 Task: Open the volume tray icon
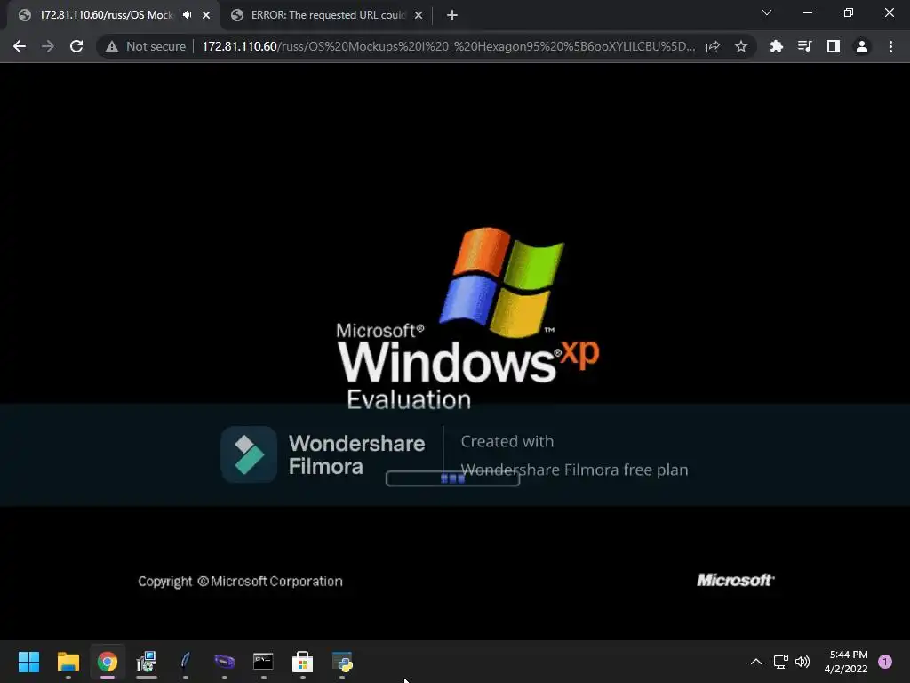tap(802, 662)
